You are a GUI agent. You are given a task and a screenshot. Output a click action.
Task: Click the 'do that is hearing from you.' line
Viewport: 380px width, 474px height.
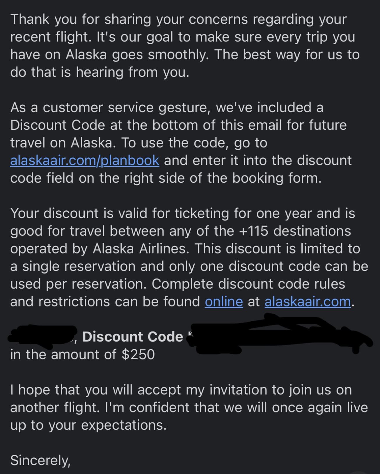(100, 72)
